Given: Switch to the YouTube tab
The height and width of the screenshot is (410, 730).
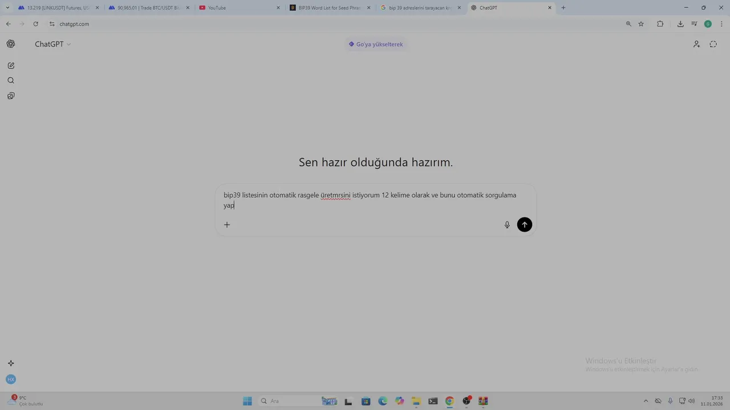Looking at the screenshot, I should (239, 8).
